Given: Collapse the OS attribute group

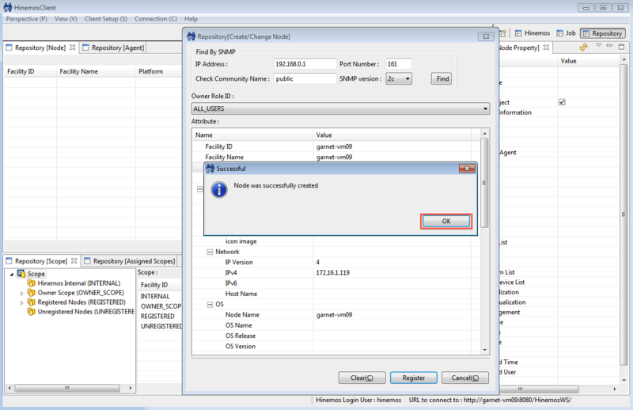Looking at the screenshot, I should (210, 304).
